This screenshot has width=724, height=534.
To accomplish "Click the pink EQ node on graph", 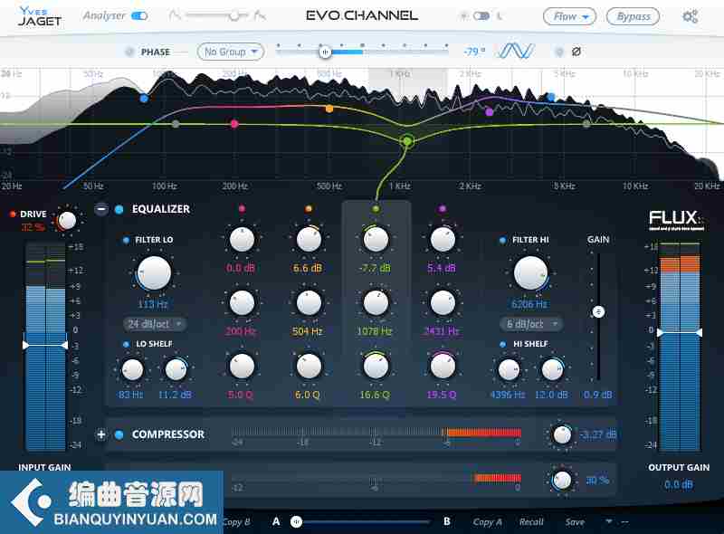I will (234, 124).
